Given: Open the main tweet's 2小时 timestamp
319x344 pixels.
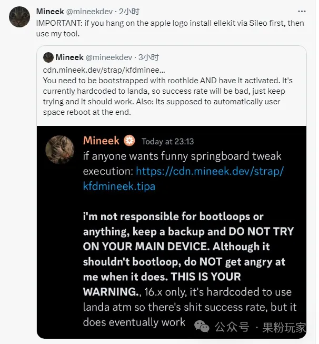Looking at the screenshot, I should coord(129,11).
